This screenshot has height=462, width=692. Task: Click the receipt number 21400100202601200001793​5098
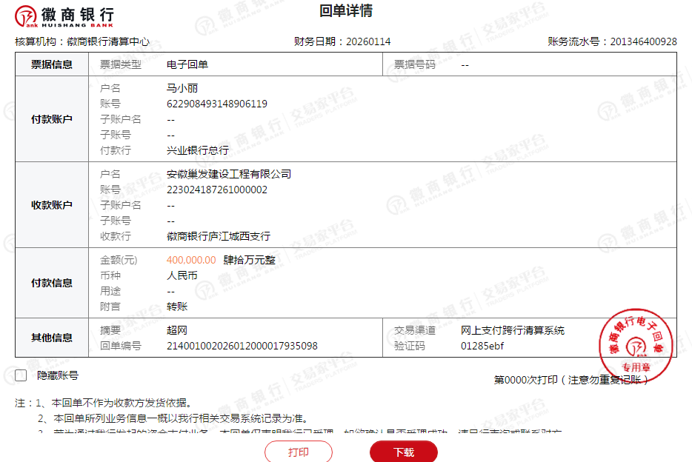click(x=242, y=346)
